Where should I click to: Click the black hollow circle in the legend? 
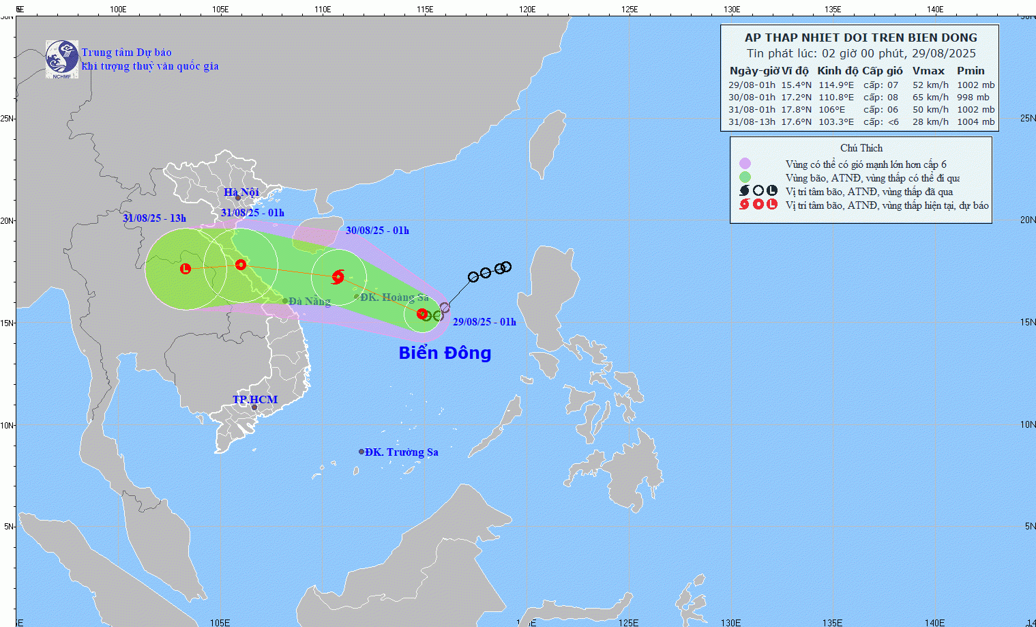coord(758,191)
